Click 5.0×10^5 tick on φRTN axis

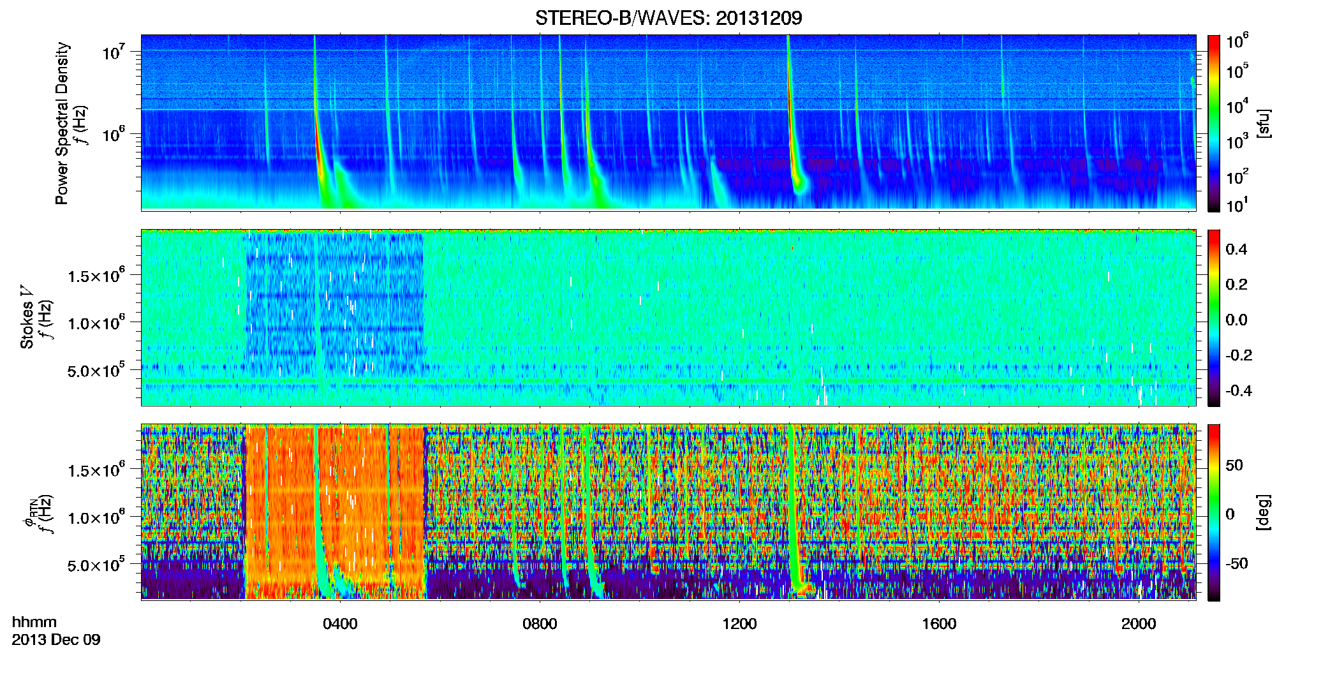[x=96, y=565]
